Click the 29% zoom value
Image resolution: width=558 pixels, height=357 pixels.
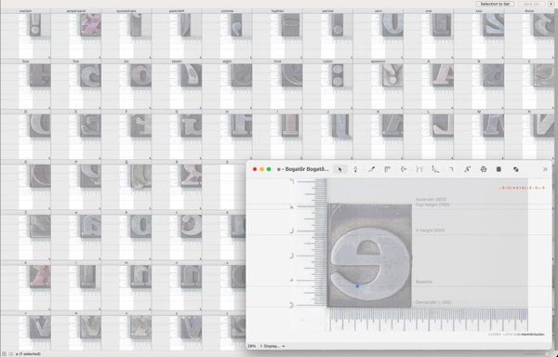[x=252, y=346]
